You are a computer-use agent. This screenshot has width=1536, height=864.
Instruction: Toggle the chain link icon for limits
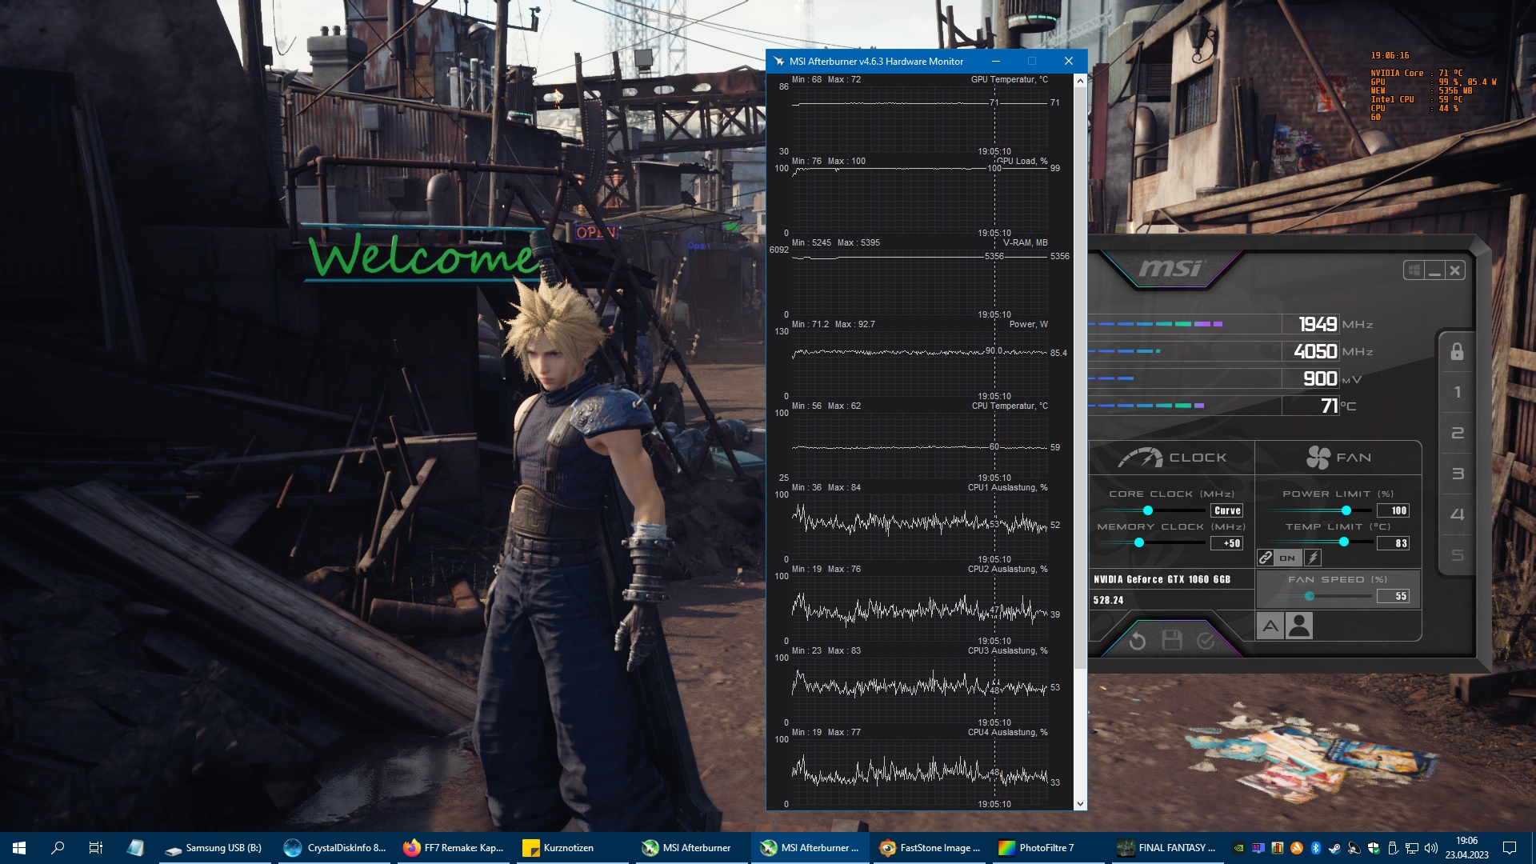pos(1266,558)
